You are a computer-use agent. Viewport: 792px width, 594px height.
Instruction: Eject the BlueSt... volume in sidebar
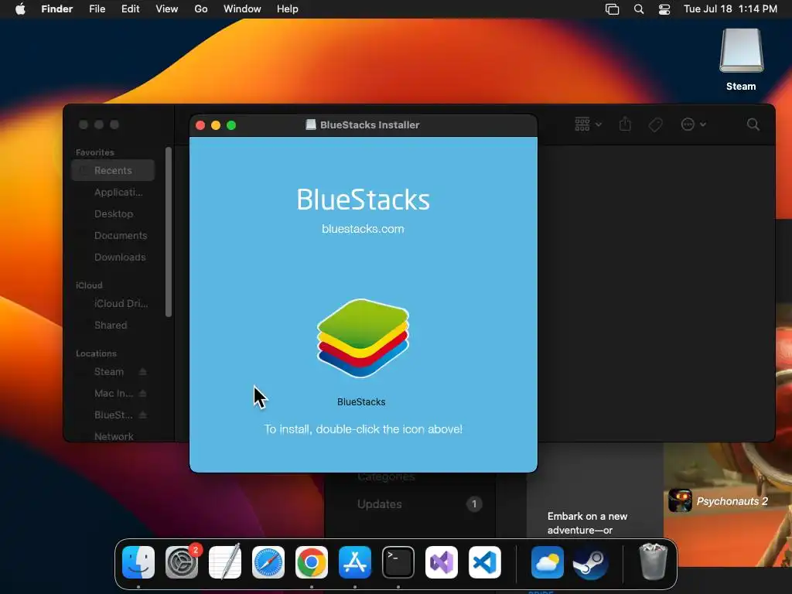click(143, 415)
